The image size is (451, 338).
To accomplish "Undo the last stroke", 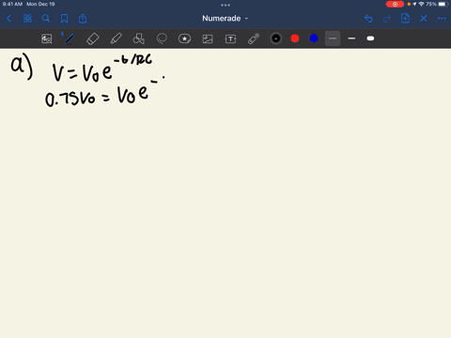I will tap(368, 19).
